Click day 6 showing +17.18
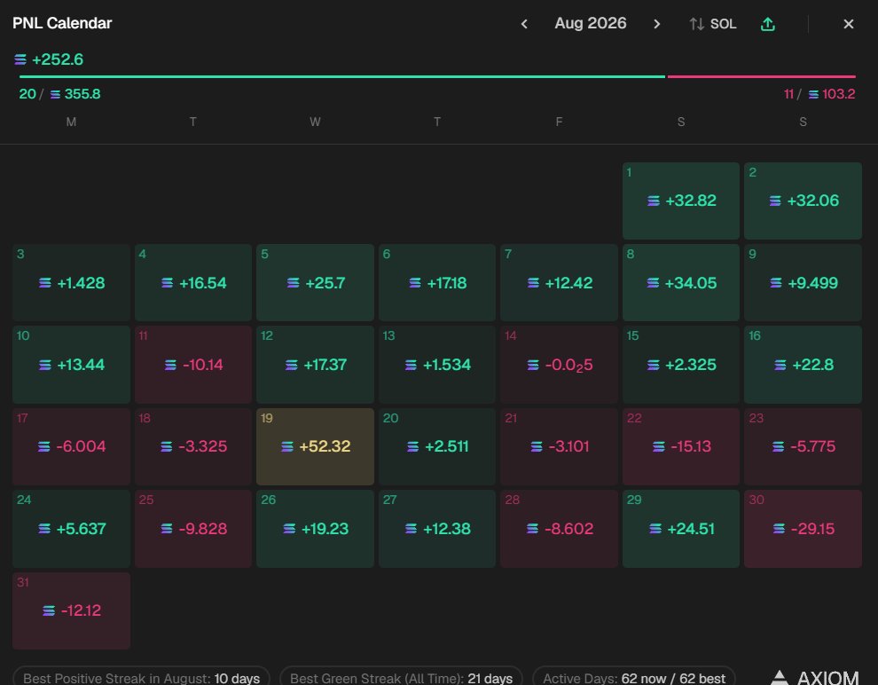The height and width of the screenshot is (685, 878). click(x=436, y=283)
